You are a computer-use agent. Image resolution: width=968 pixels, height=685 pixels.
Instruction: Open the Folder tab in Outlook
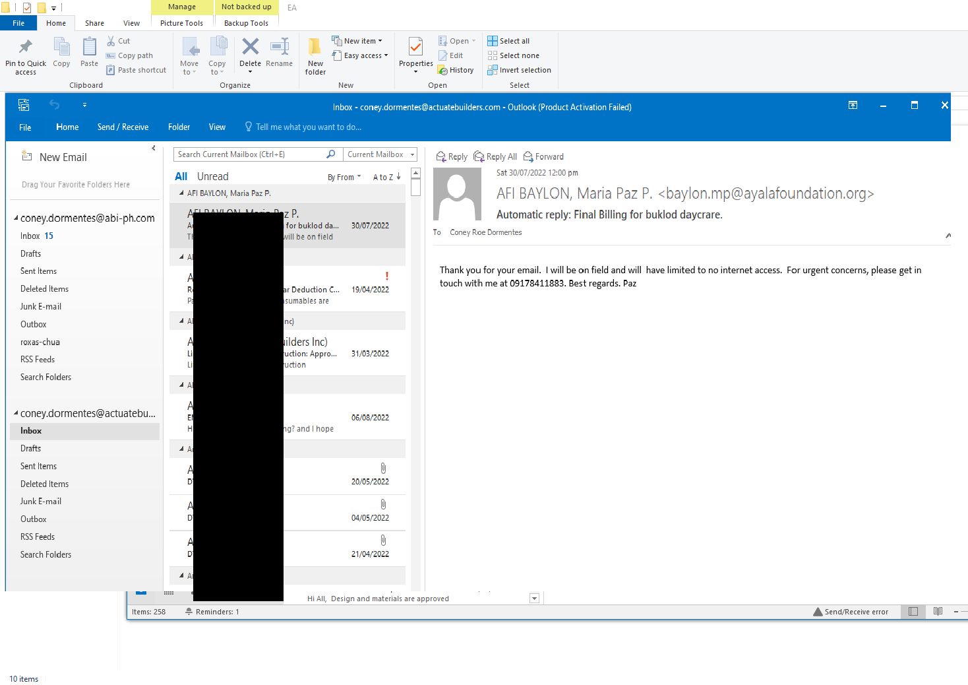pos(179,127)
